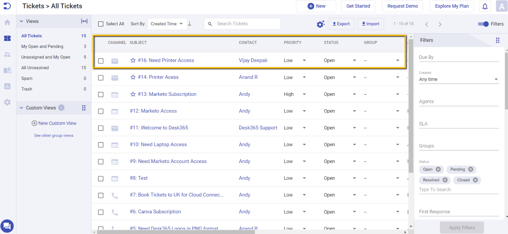Open ticket list settings via the gear icon
Image resolution: width=508 pixels, height=234 pixels.
[320, 24]
